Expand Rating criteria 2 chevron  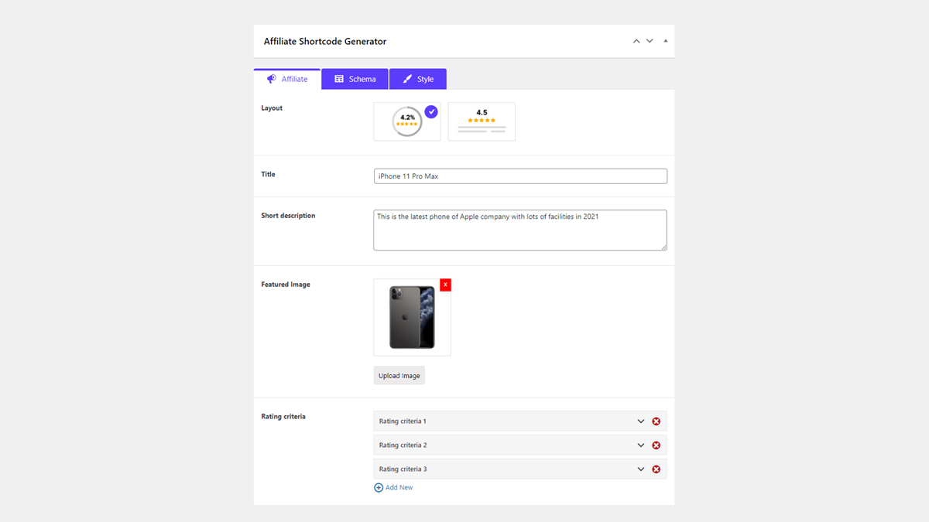(x=641, y=445)
